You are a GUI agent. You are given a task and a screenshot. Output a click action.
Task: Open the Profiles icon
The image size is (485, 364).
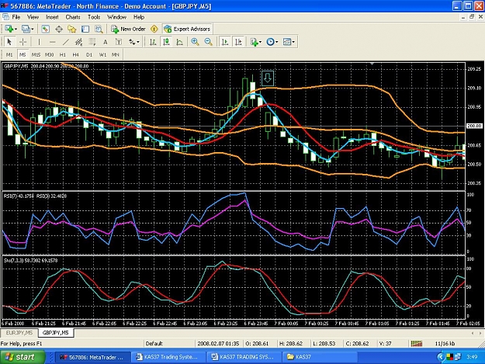coord(26,29)
